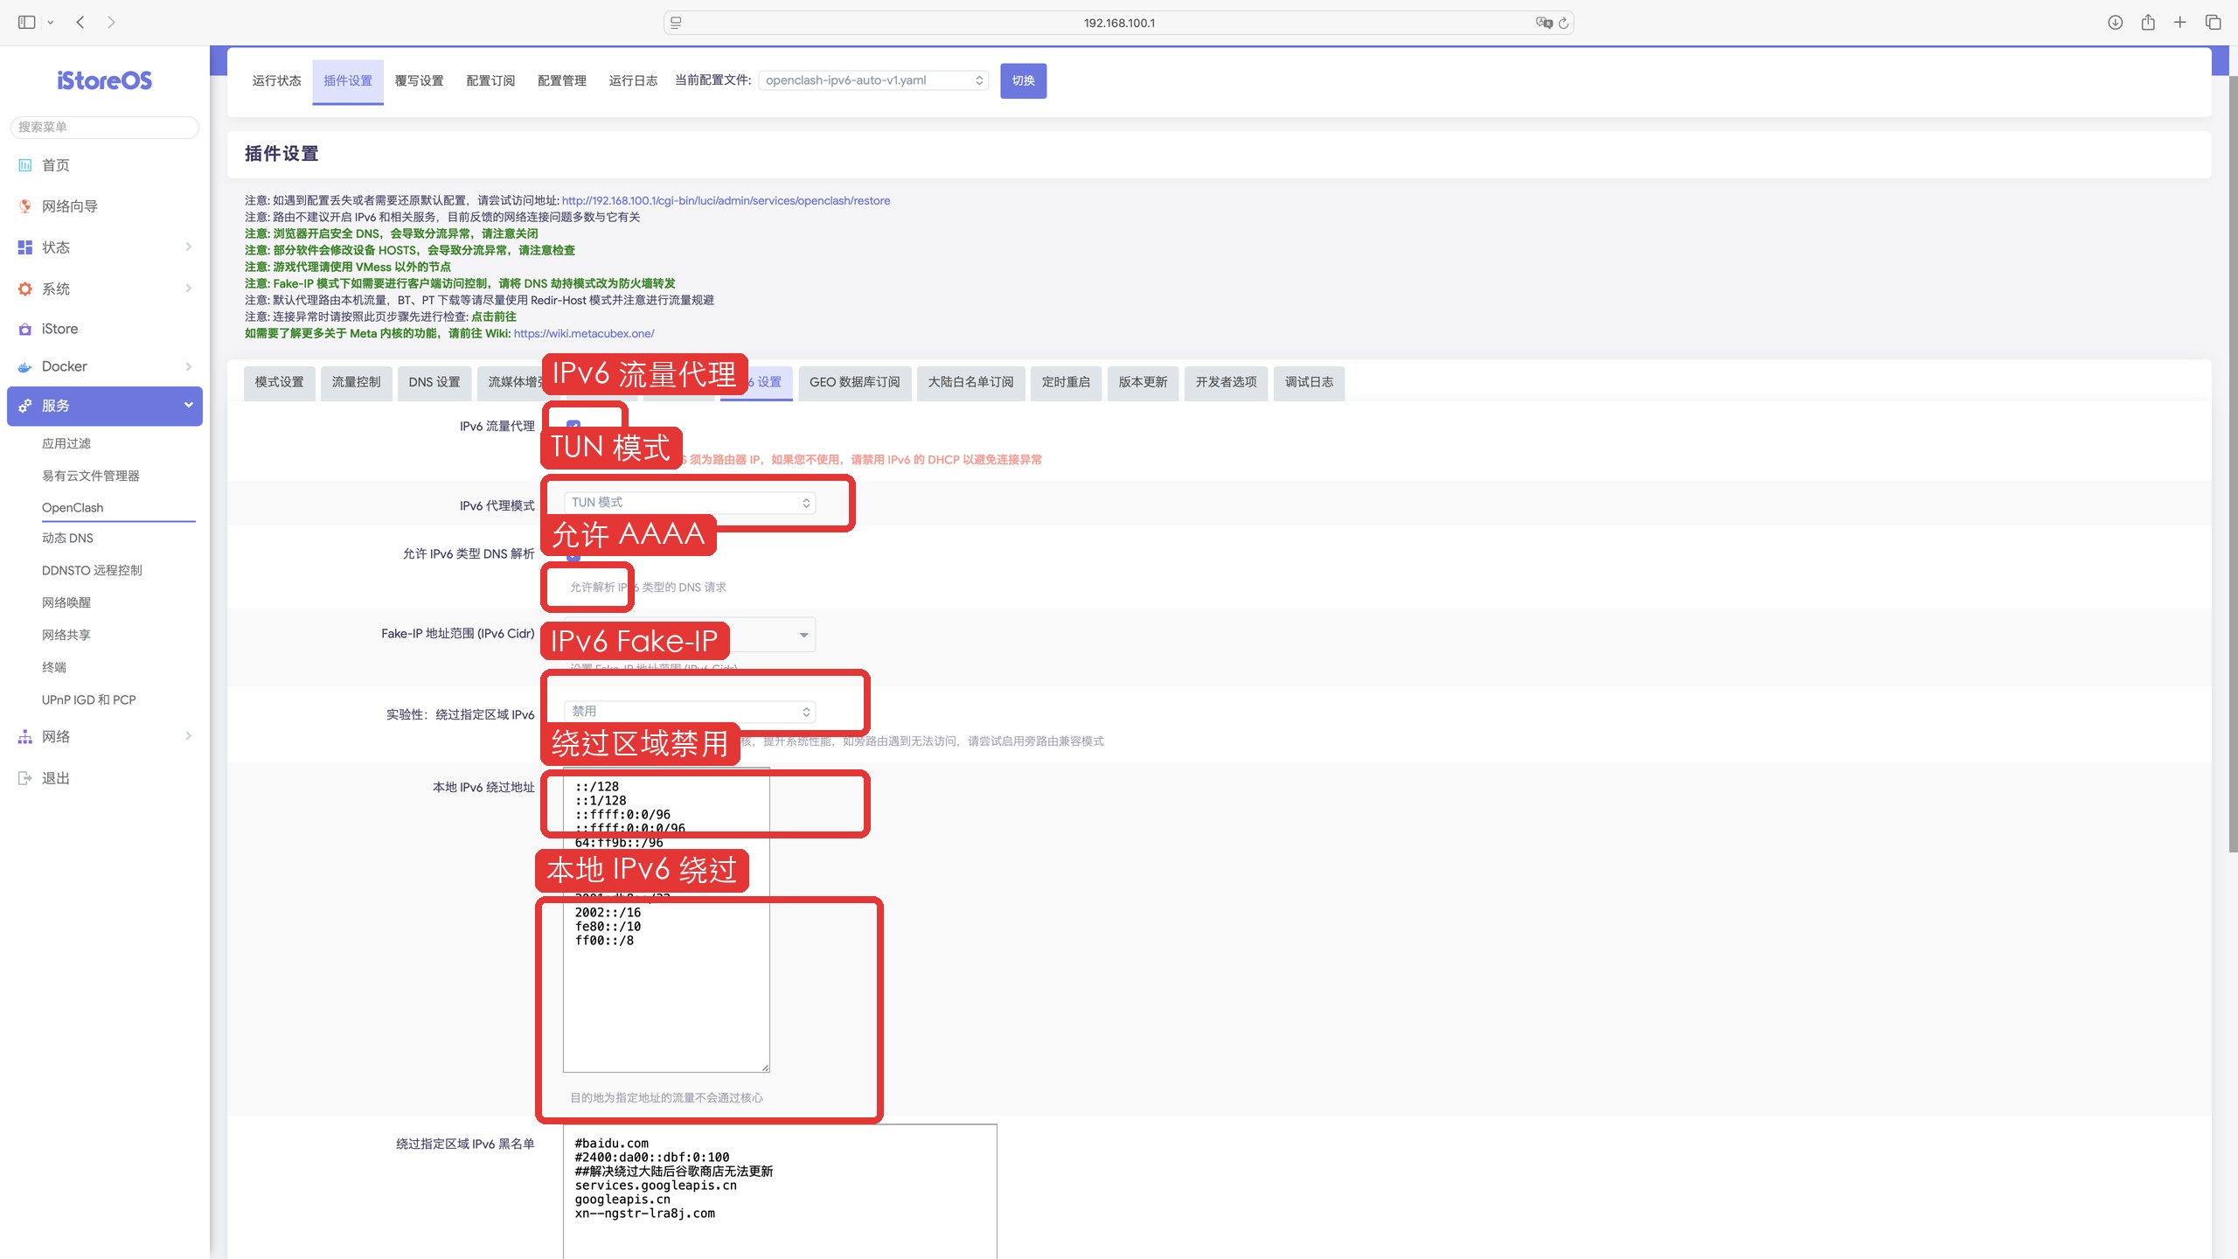Open the 绕过指定区域 IPv6 dropdown

(690, 712)
